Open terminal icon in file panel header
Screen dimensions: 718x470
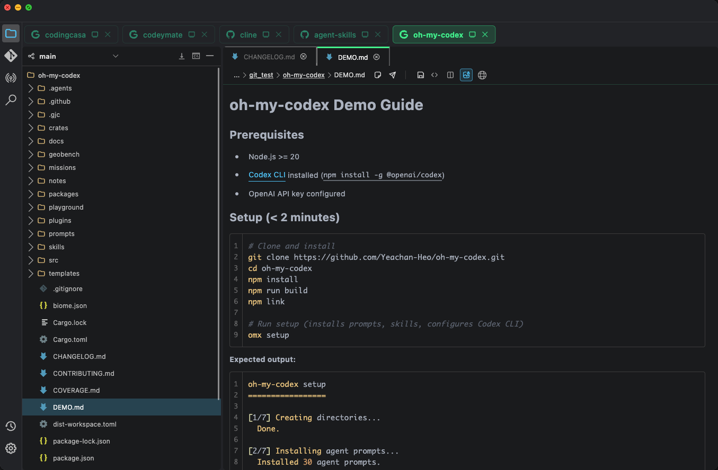[196, 56]
